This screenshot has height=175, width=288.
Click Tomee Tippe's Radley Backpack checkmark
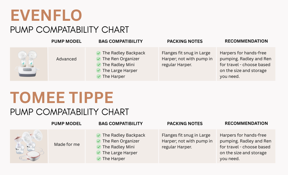coord(98,135)
